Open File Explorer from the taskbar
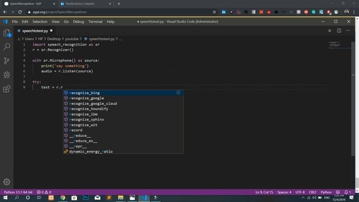Screen dimensions: 359x202 121,198
